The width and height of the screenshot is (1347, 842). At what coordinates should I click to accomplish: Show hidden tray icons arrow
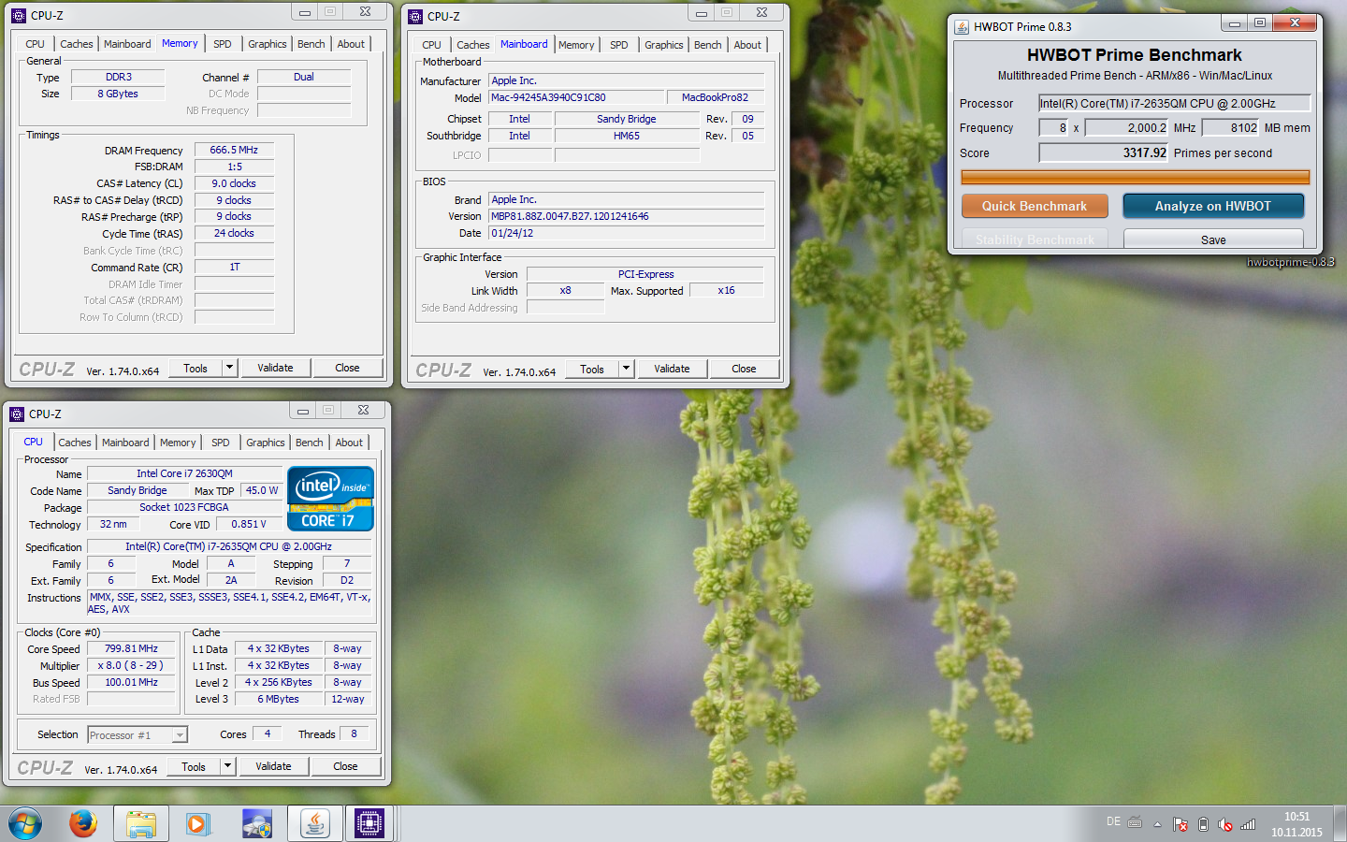tap(1157, 824)
